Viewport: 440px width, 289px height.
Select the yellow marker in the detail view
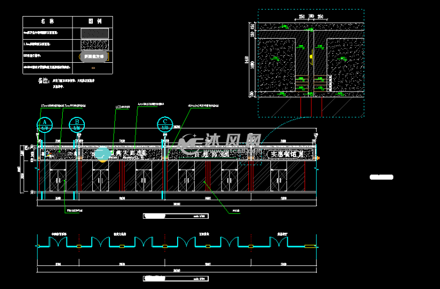[311, 56]
